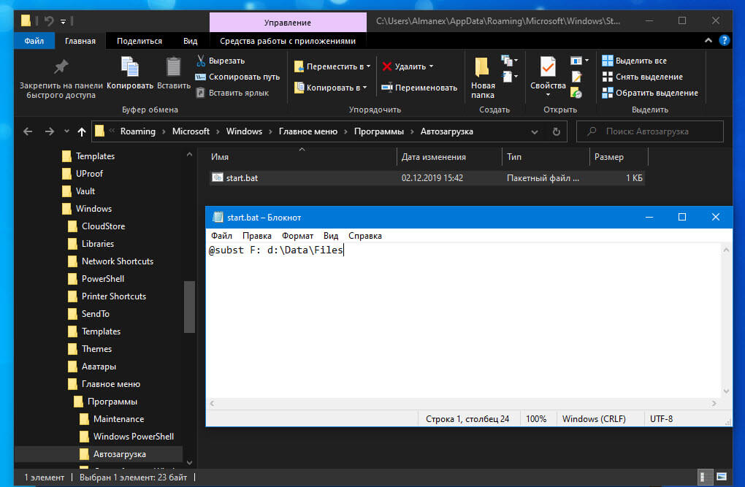745x487 pixels.
Task: Expand the Копировать в dropdown
Action: click(x=365, y=88)
